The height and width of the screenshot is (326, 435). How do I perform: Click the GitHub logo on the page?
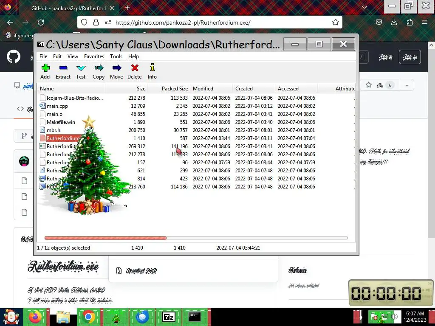tap(14, 56)
